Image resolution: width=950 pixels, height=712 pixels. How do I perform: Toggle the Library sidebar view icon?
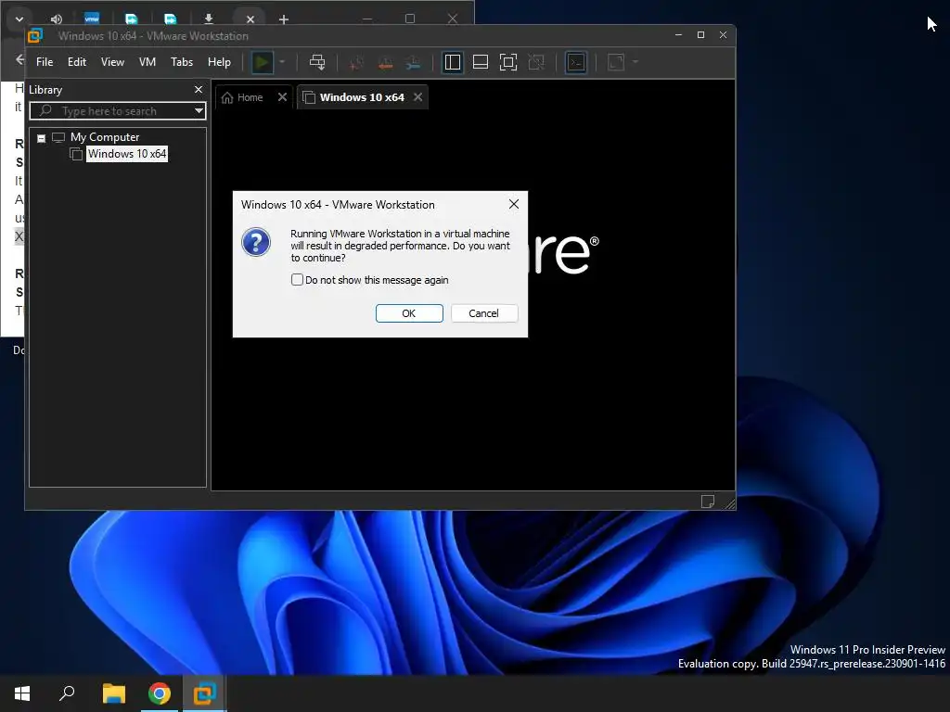(453, 62)
